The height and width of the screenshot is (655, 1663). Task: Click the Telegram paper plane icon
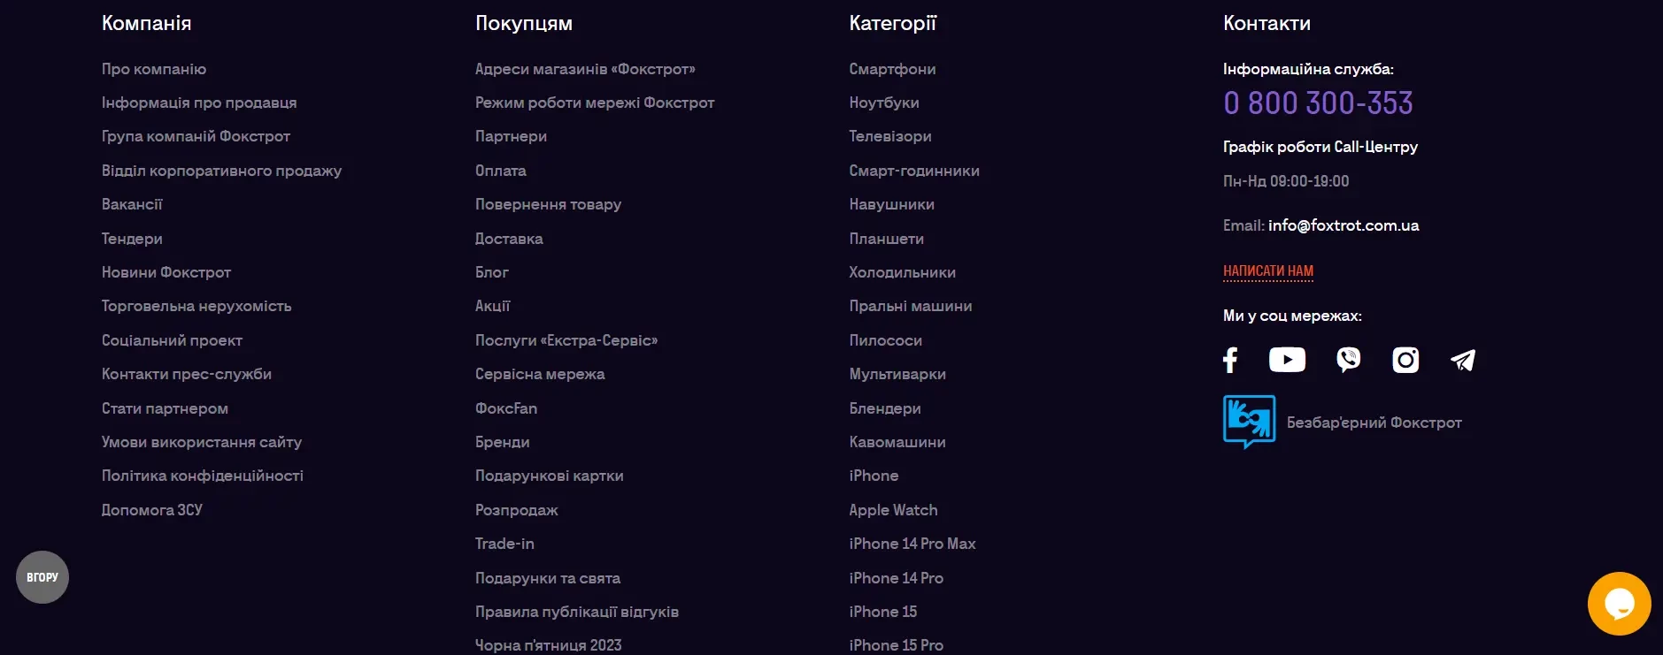click(1463, 360)
